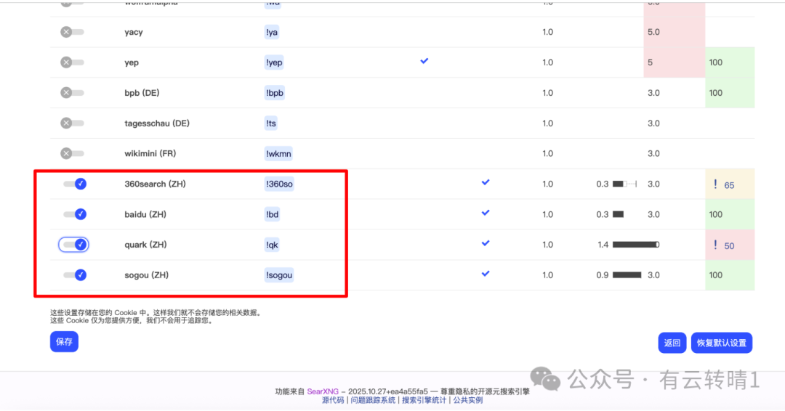Disable the 360search (ZH) engine toggle

[75, 184]
